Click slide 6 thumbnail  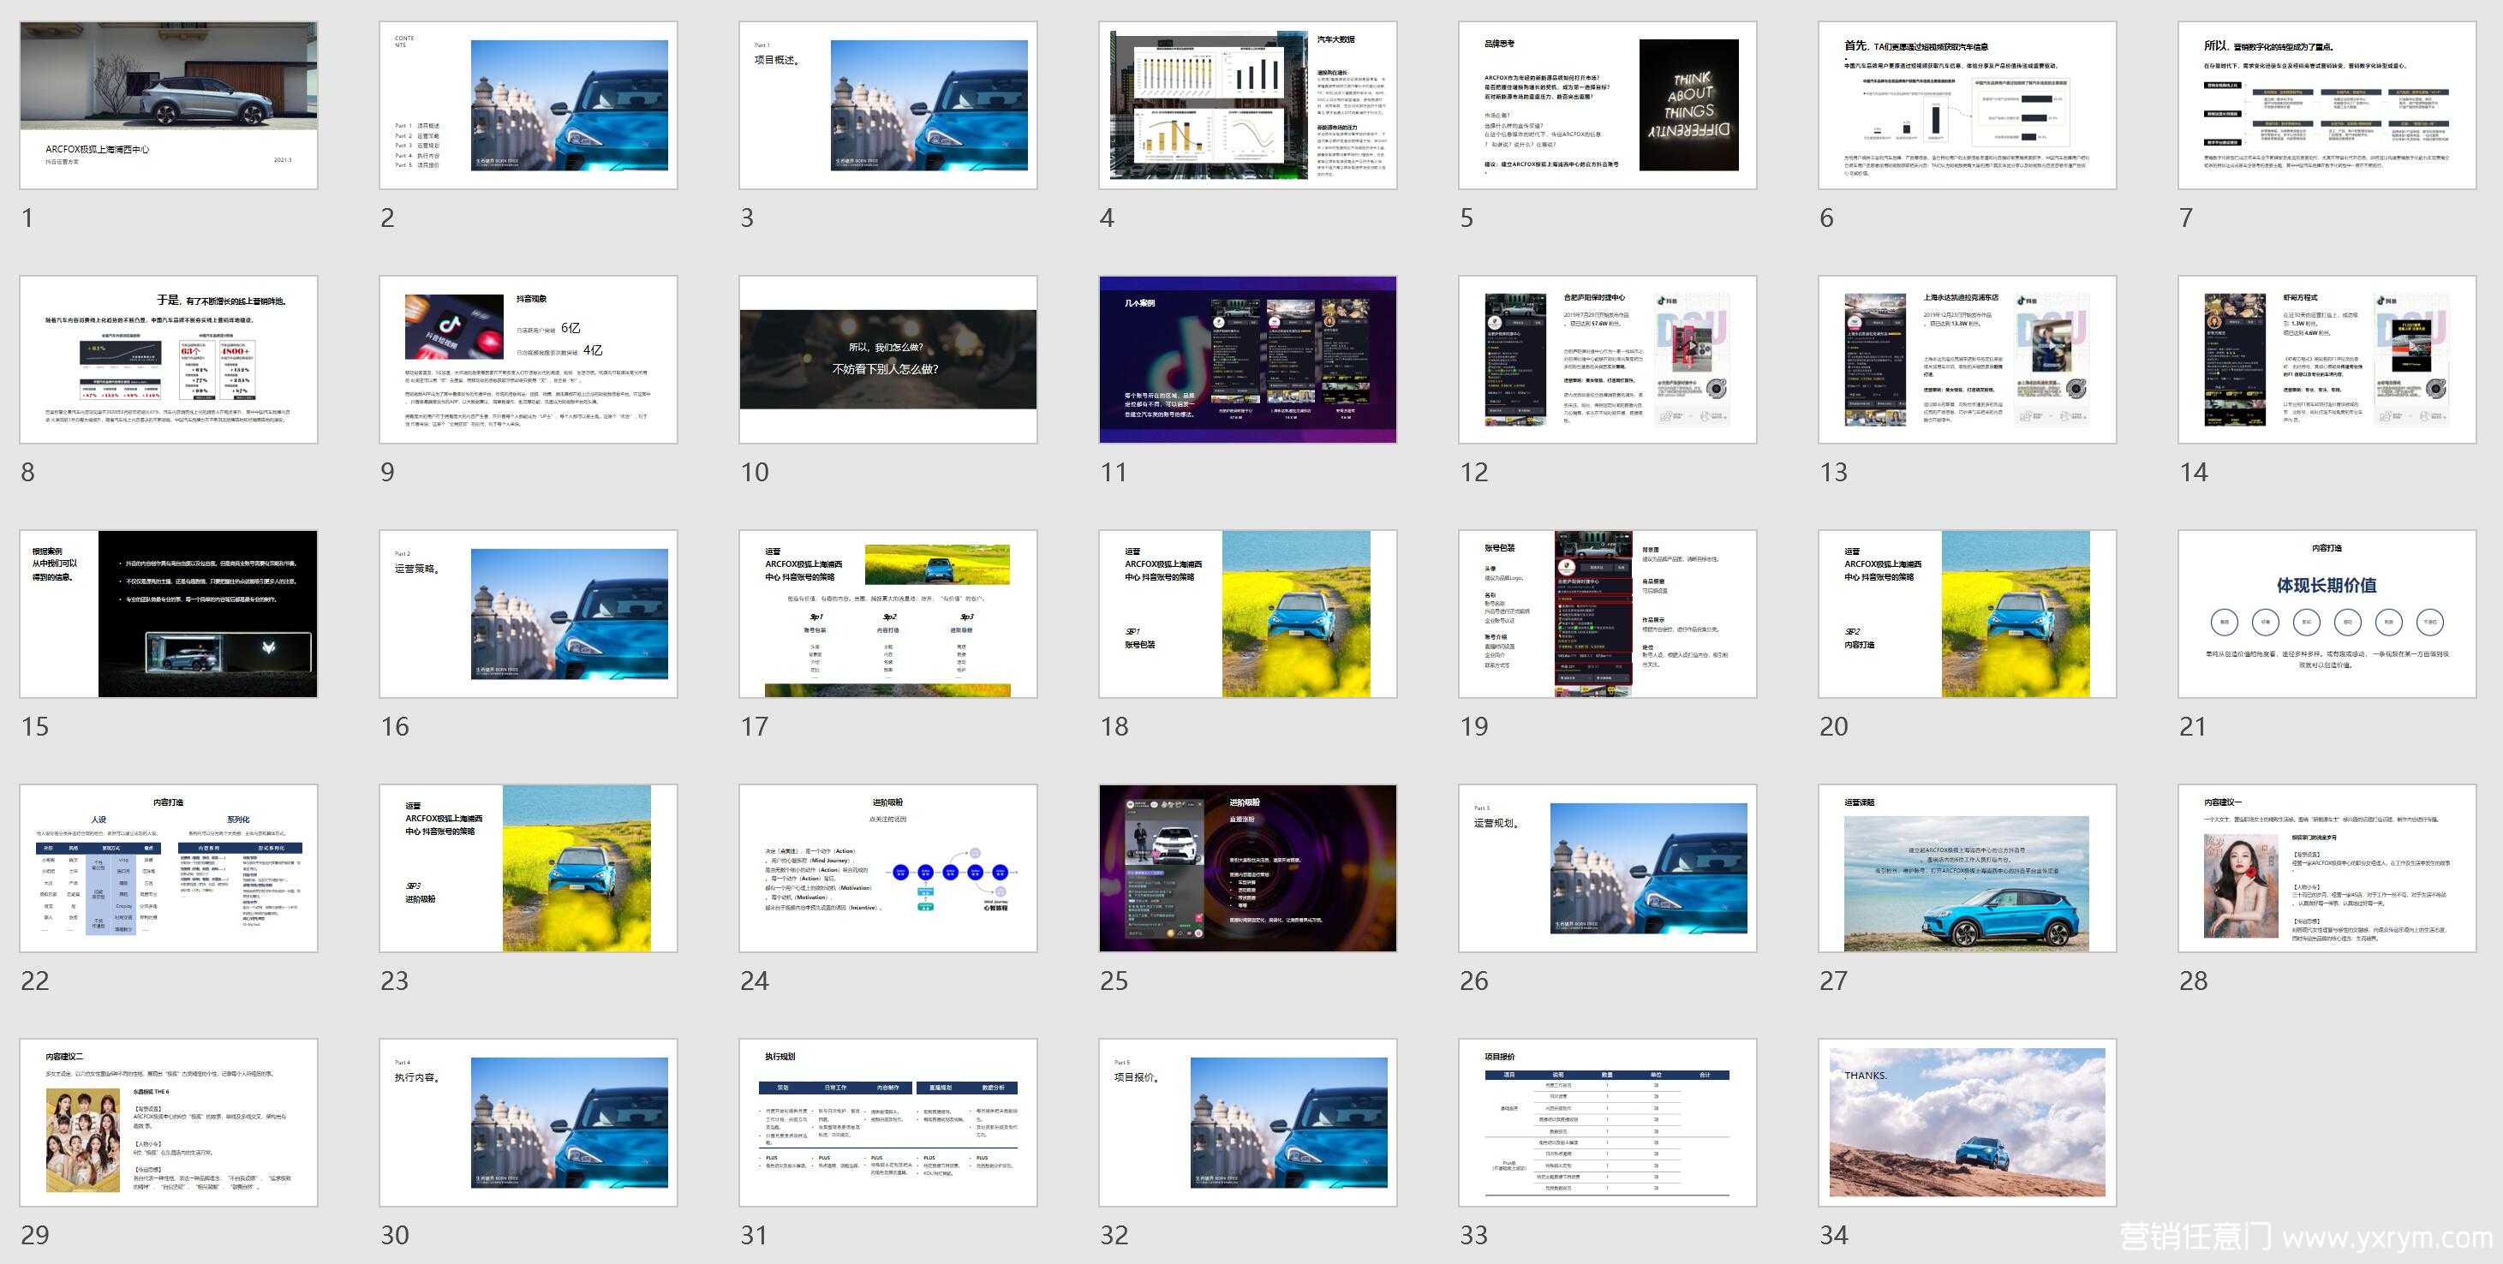(x=1968, y=105)
